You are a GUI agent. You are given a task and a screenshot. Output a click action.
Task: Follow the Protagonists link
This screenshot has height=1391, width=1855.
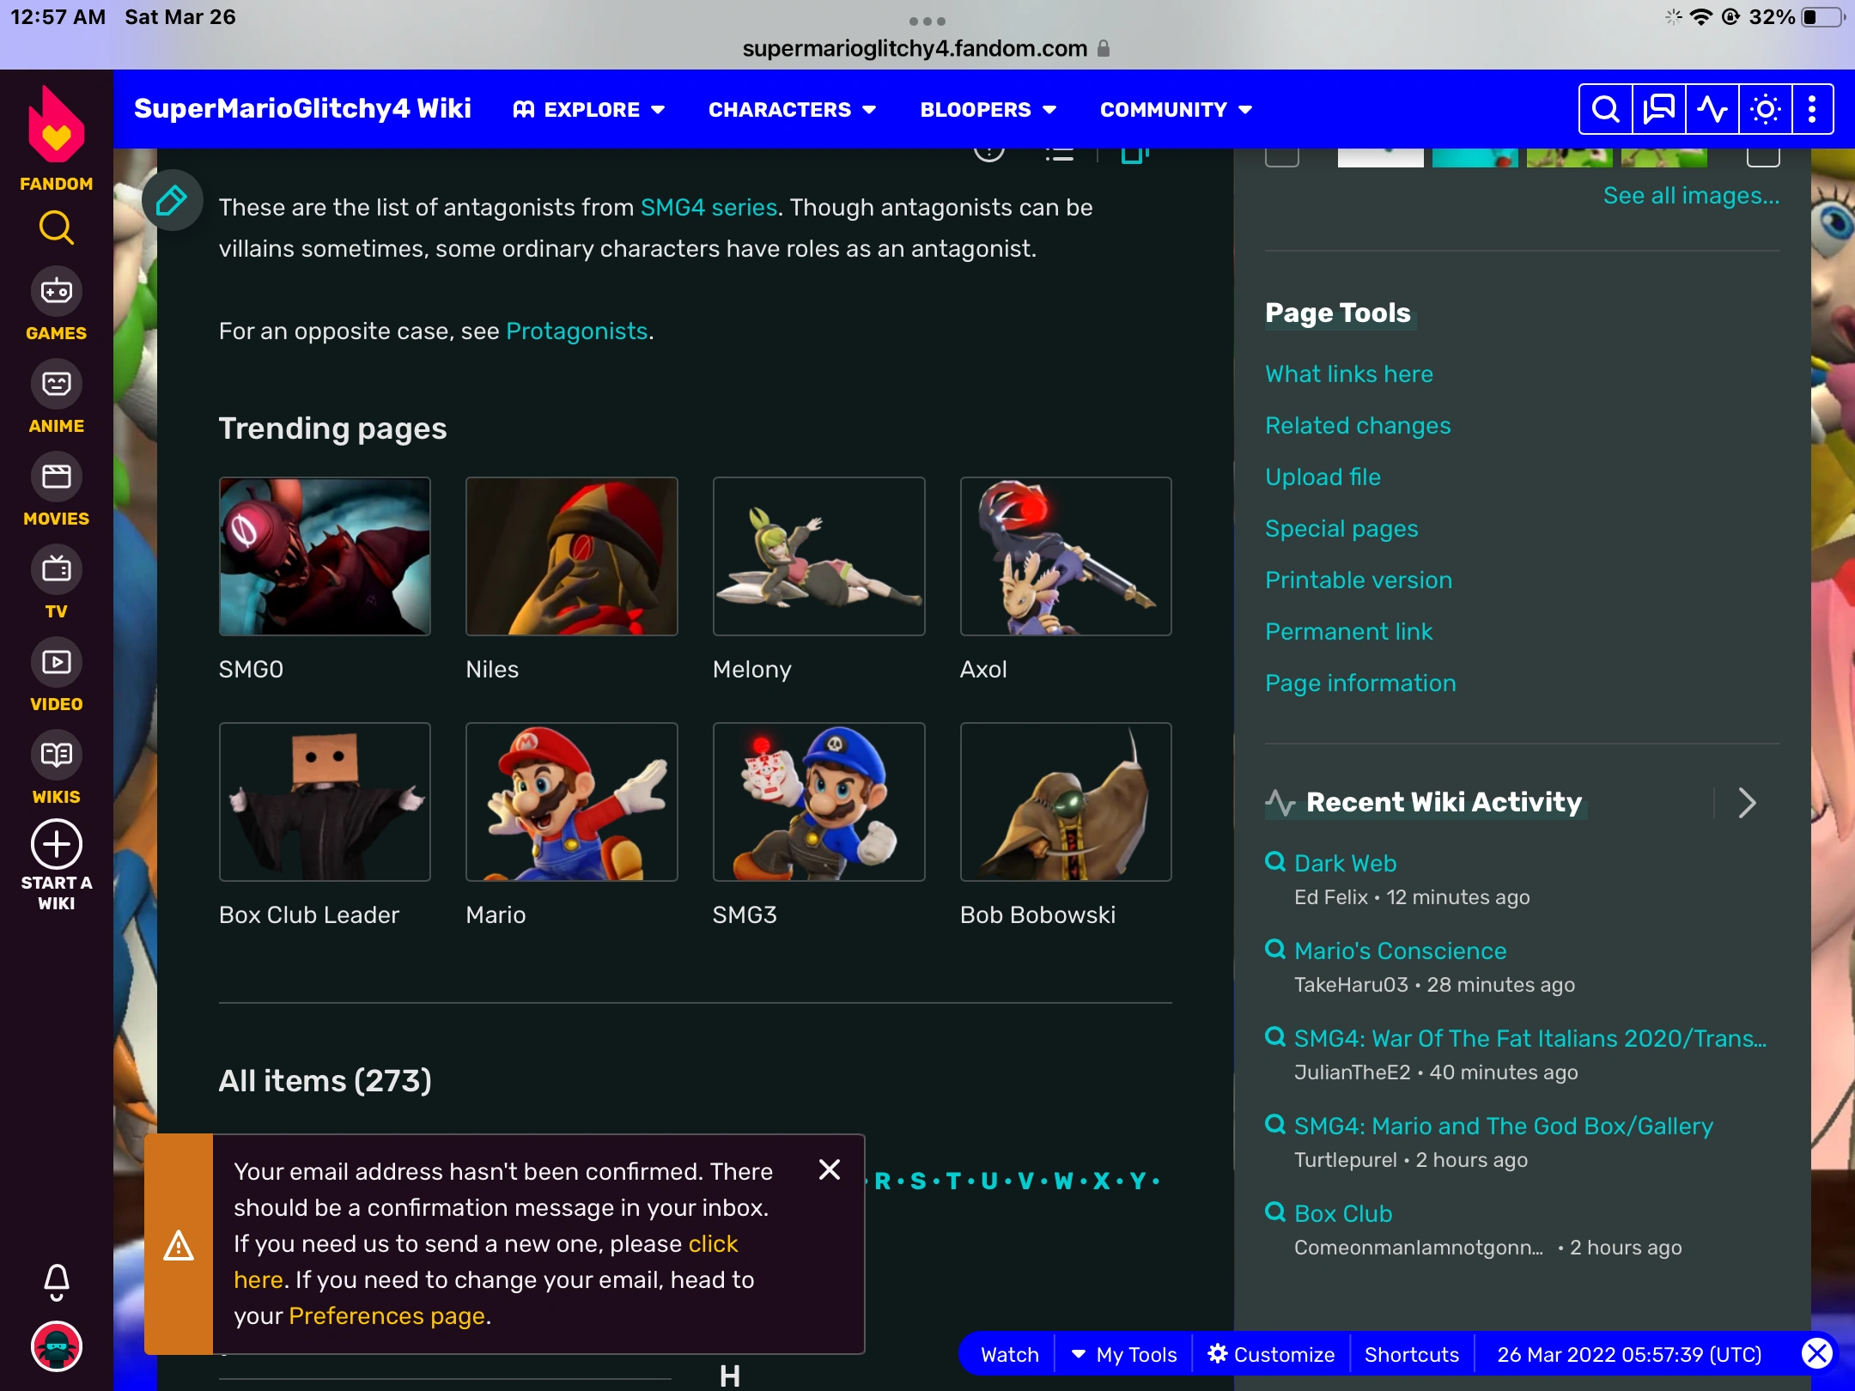pos(576,331)
